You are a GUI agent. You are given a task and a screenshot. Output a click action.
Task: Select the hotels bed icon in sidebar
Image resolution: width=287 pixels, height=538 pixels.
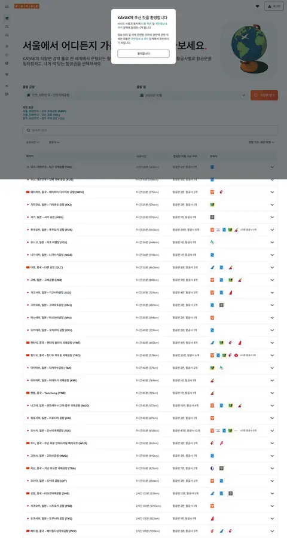[x=7, y=27]
